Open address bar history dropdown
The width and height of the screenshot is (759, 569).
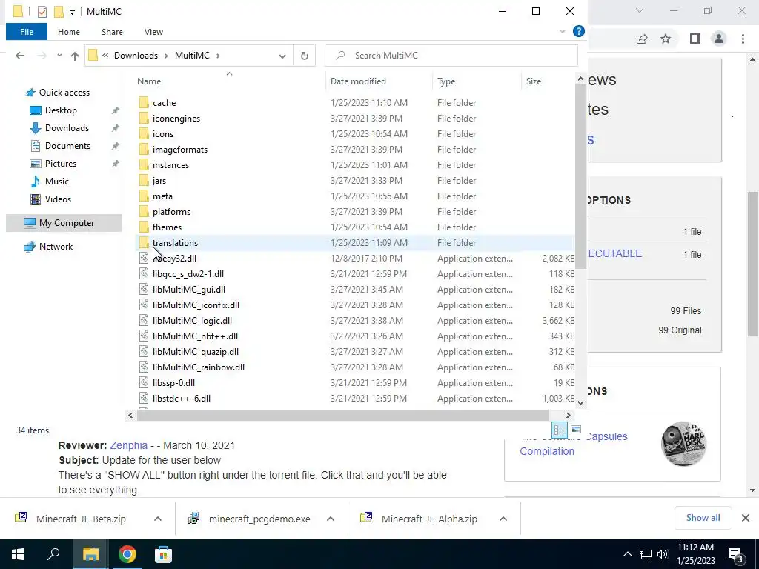click(282, 56)
